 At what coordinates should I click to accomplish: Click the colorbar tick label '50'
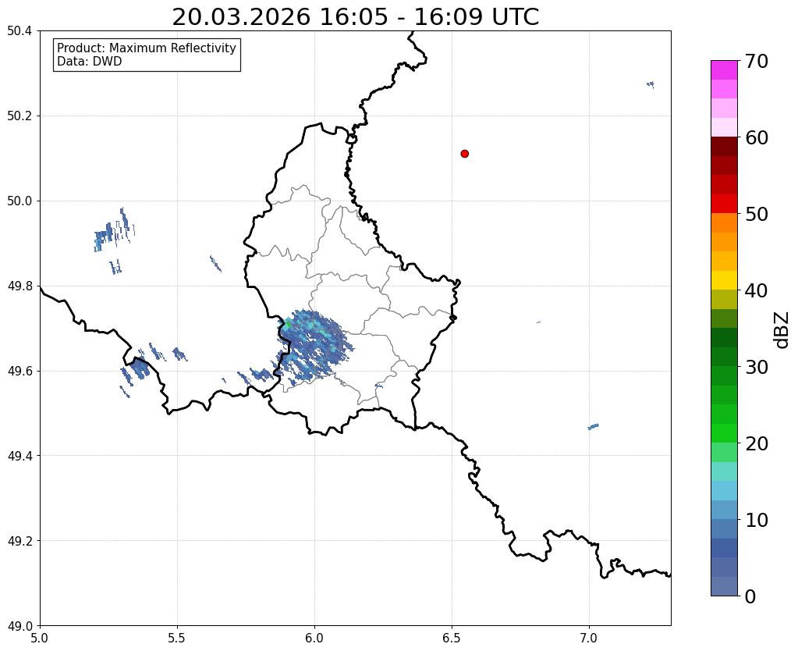pyautogui.click(x=757, y=214)
